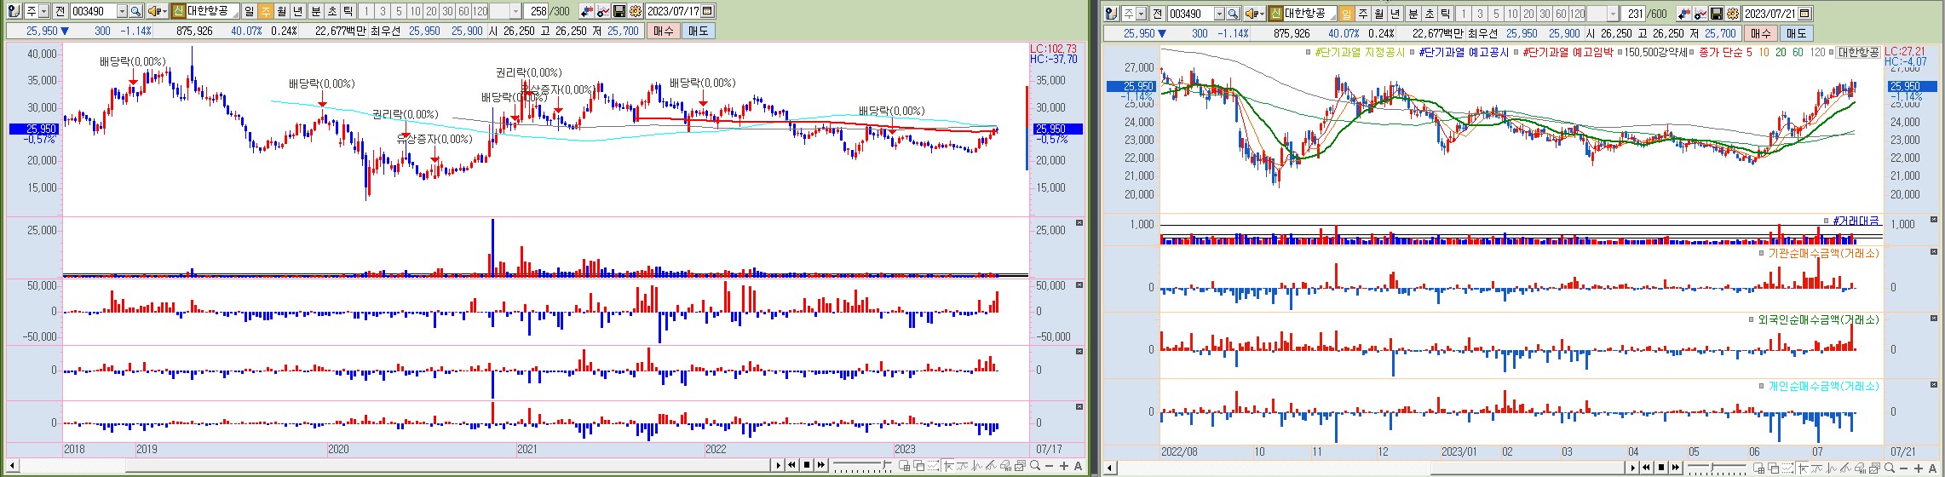Click the stock search magnifier in left chart
Viewport: 1945px width, 477px height.
point(135,11)
